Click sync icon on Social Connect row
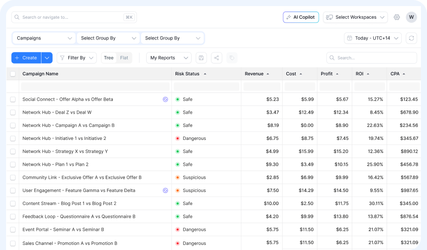427x250 pixels. pos(165,99)
